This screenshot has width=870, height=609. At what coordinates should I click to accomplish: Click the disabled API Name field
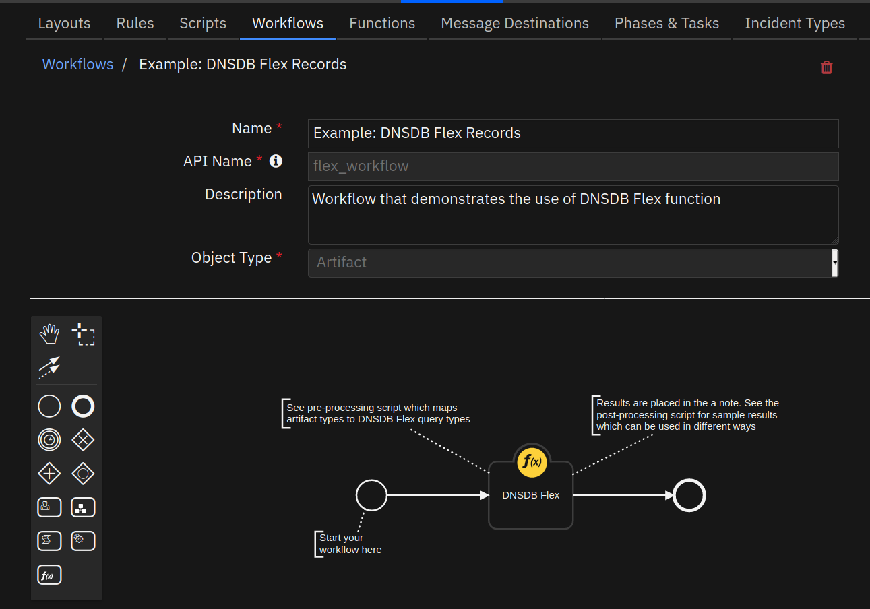tap(573, 166)
